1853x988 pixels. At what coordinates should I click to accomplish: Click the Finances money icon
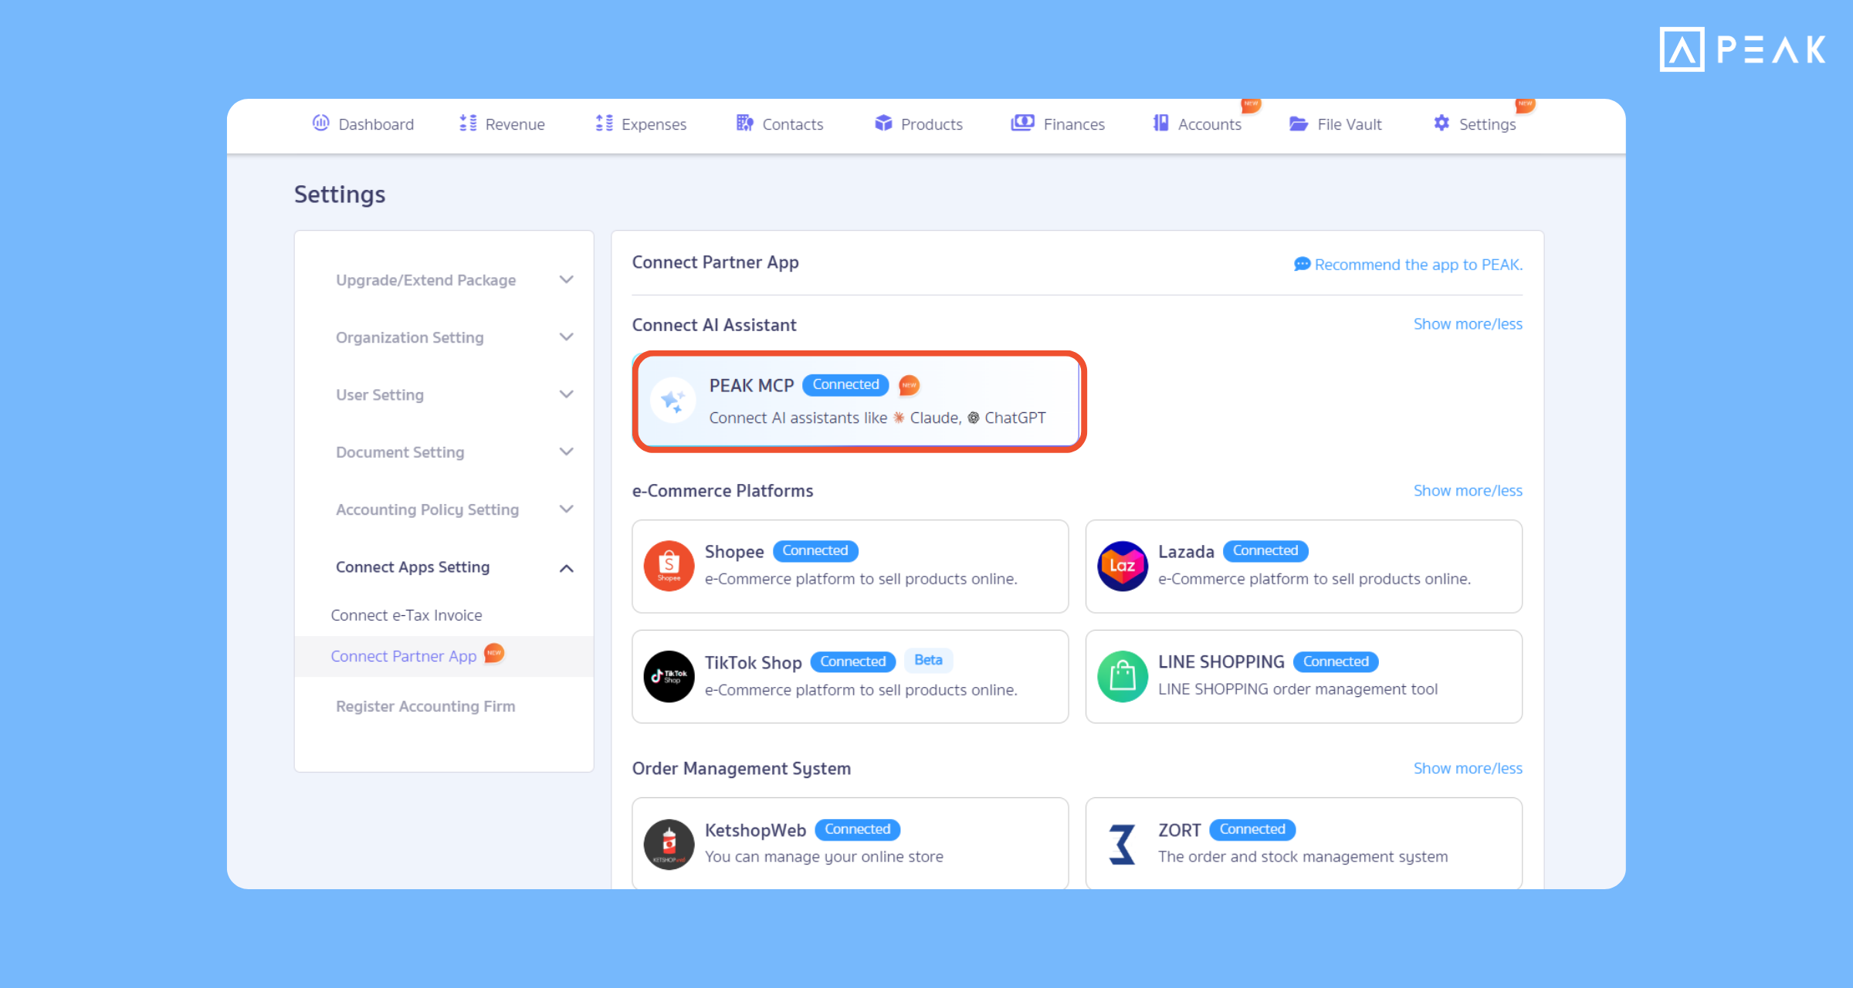[1023, 123]
